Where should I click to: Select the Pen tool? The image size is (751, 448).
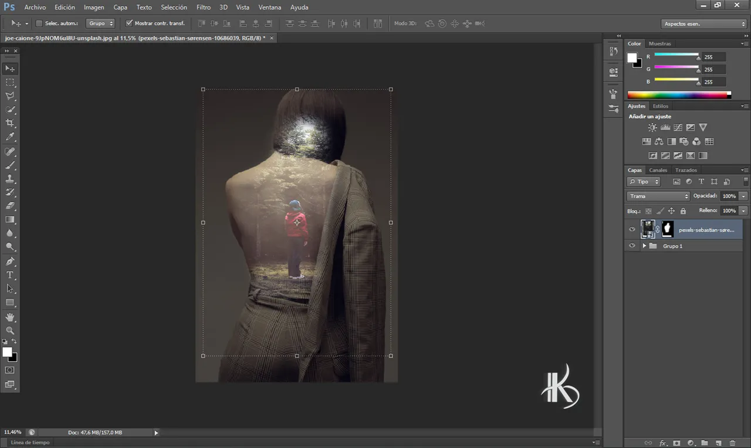point(10,262)
